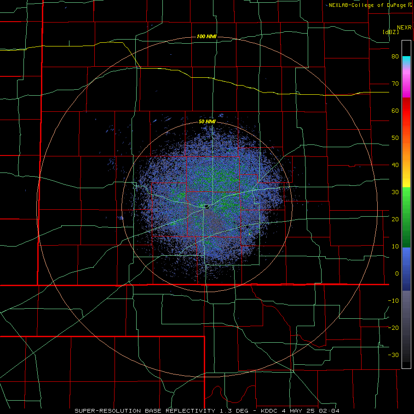Click the 80 dBZ scale value

(395, 57)
